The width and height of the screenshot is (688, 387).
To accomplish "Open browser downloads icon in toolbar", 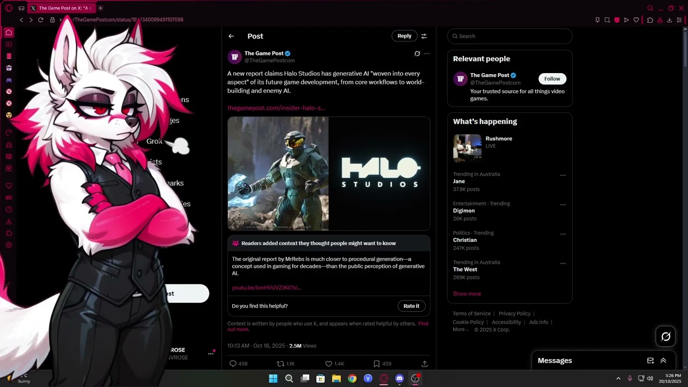I will [669, 20].
